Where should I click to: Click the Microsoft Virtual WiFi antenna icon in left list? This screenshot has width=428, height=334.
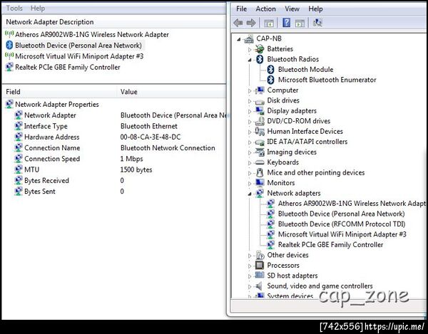click(x=9, y=56)
